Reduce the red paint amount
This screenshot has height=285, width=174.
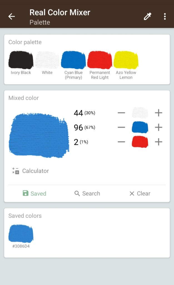tap(121, 142)
